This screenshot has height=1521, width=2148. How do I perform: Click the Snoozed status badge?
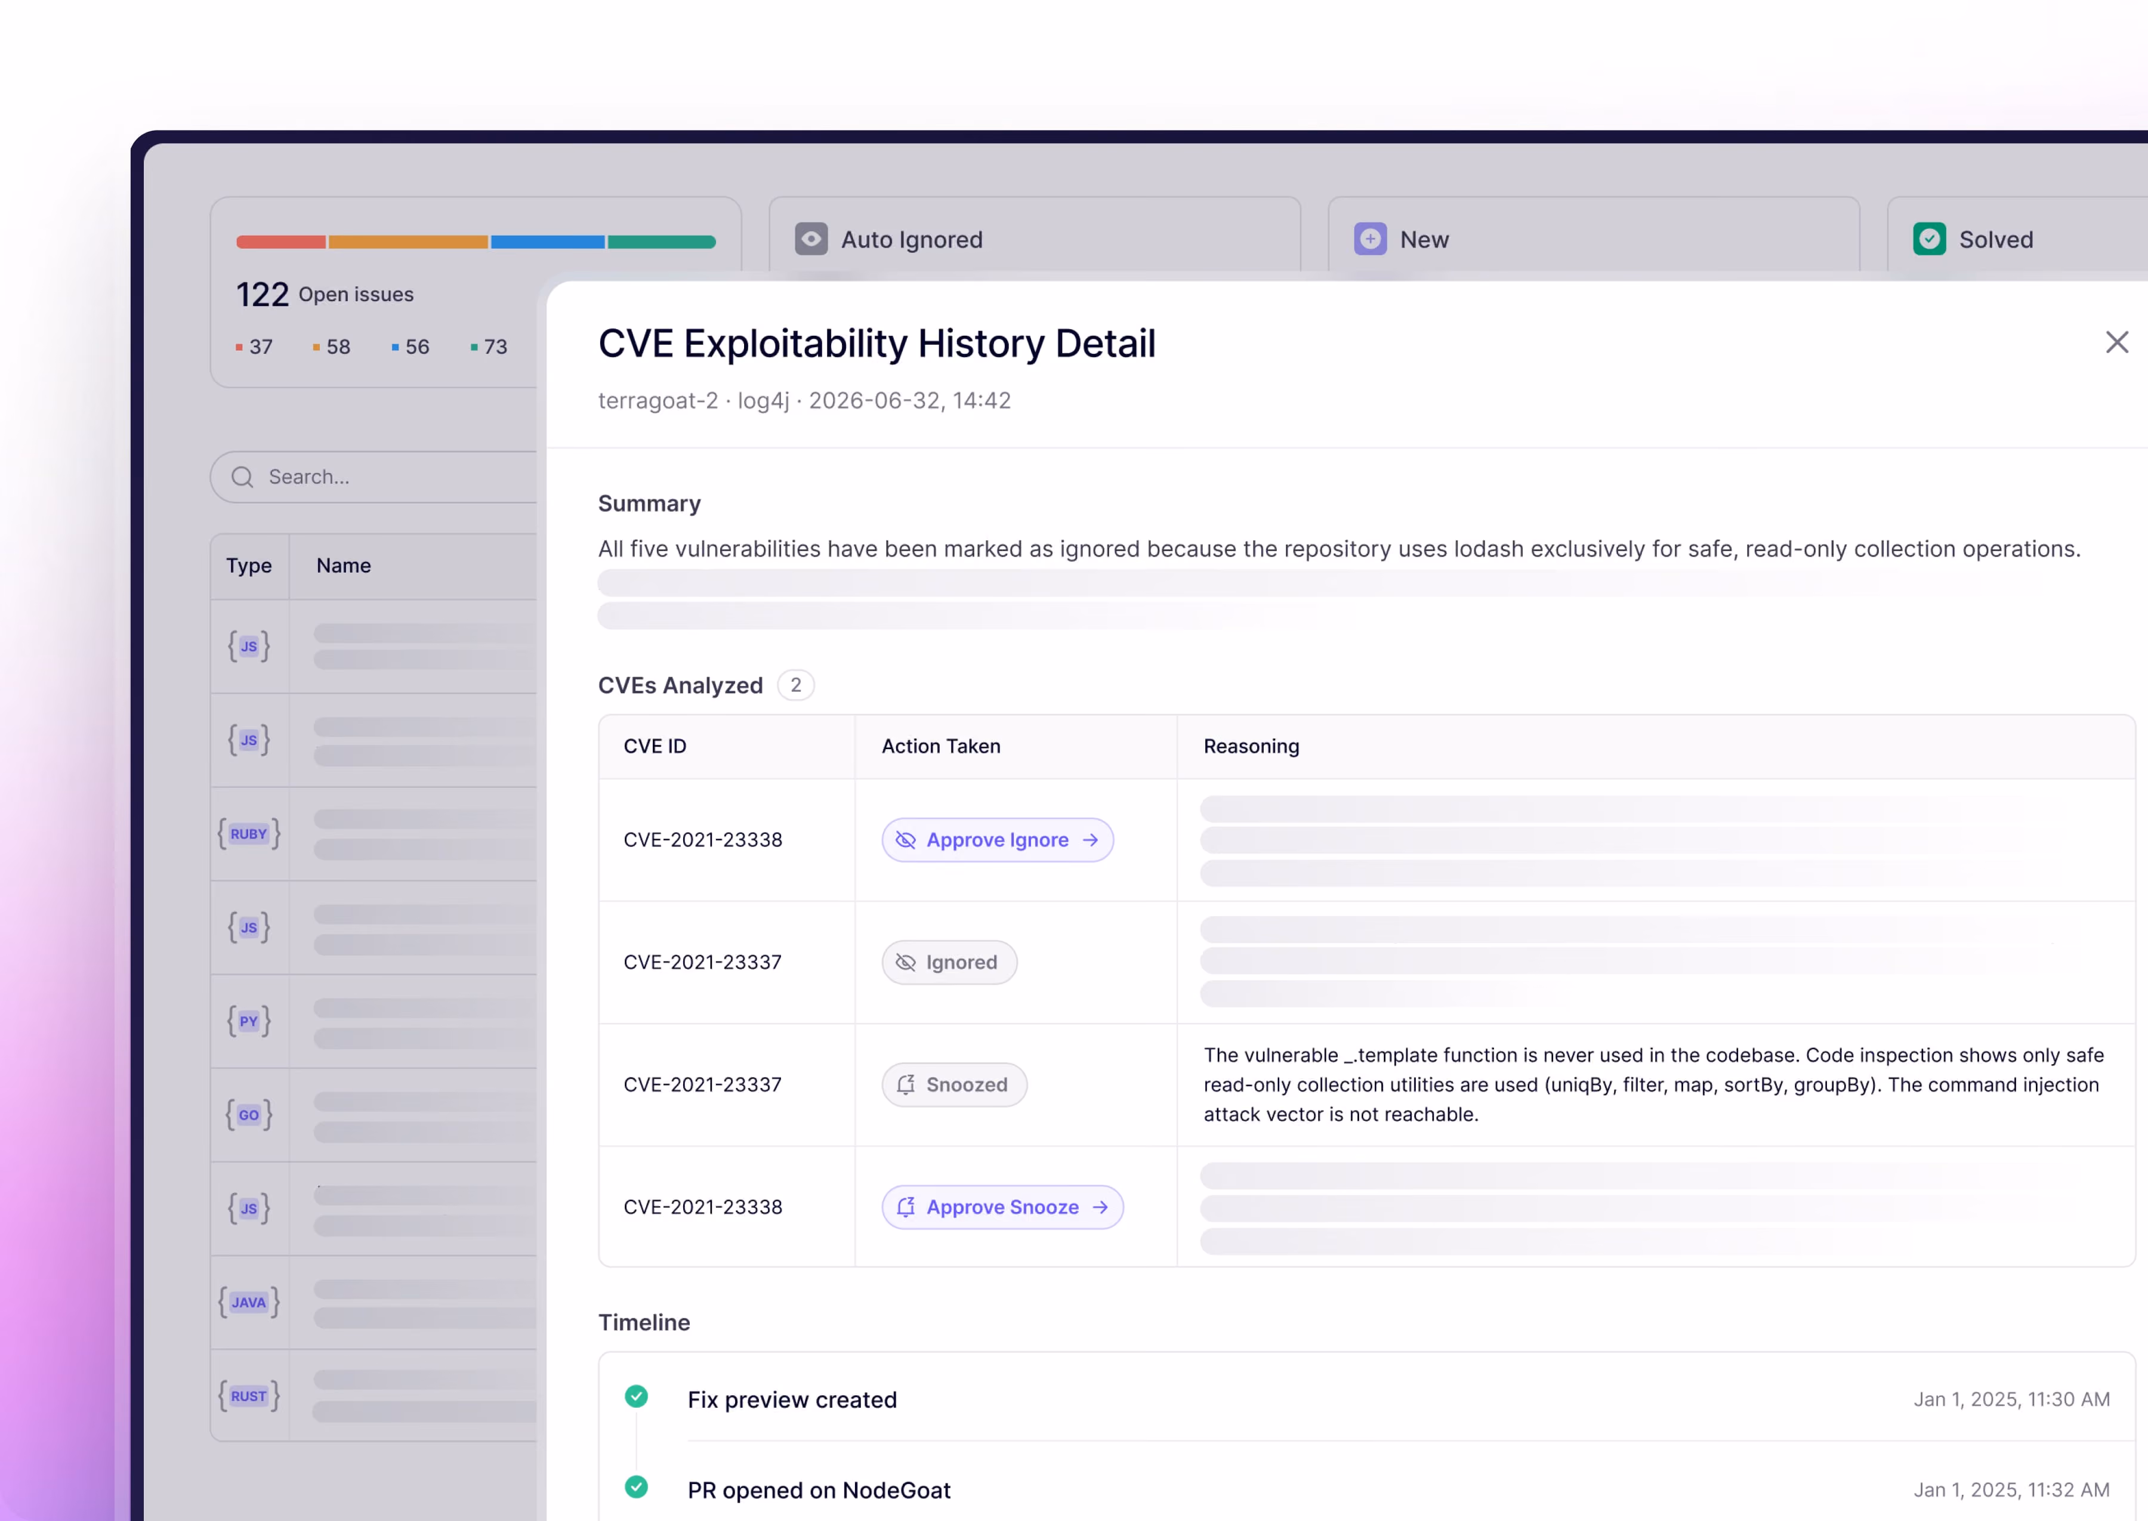pyautogui.click(x=953, y=1084)
